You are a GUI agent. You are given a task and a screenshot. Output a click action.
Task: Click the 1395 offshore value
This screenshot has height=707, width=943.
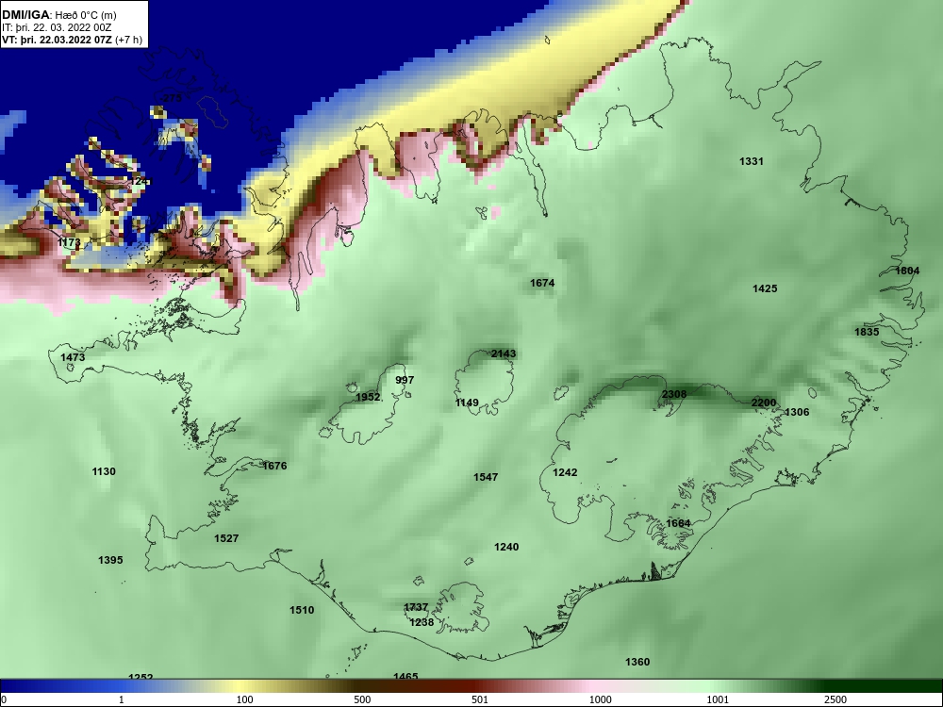(110, 560)
